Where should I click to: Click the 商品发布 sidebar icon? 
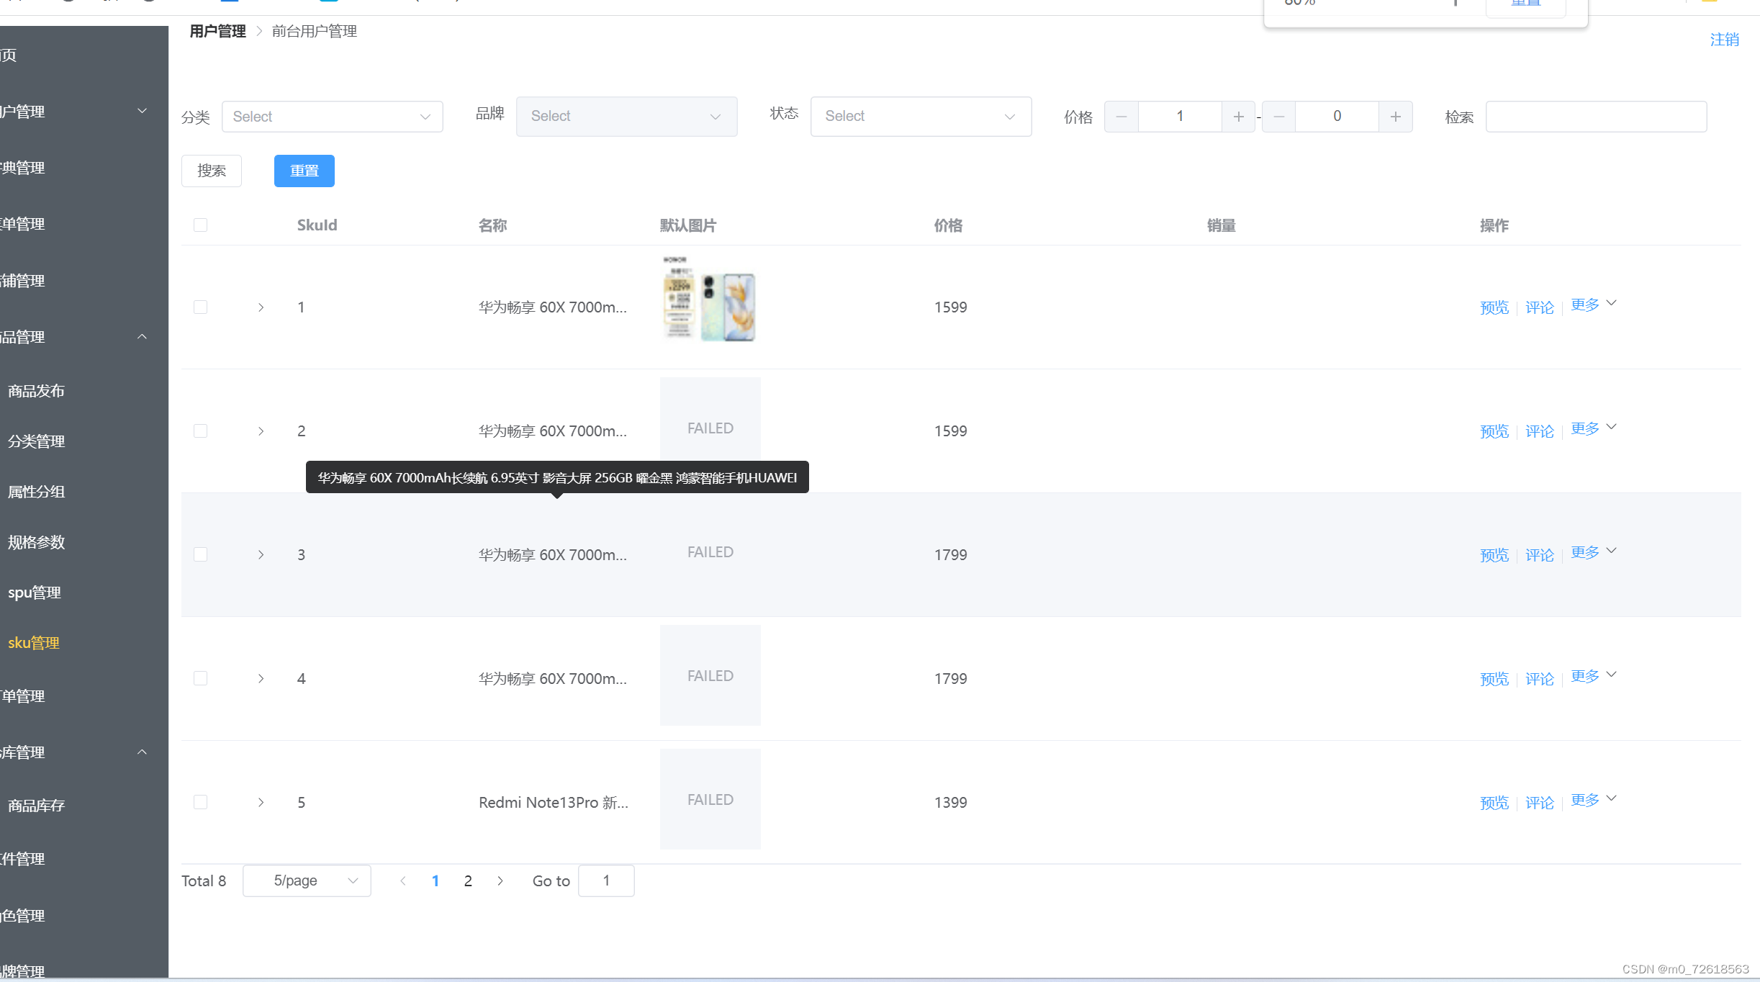(36, 389)
